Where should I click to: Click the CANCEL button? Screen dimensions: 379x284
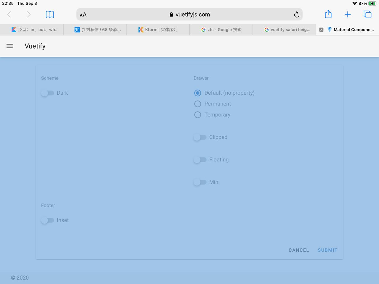[x=298, y=250]
